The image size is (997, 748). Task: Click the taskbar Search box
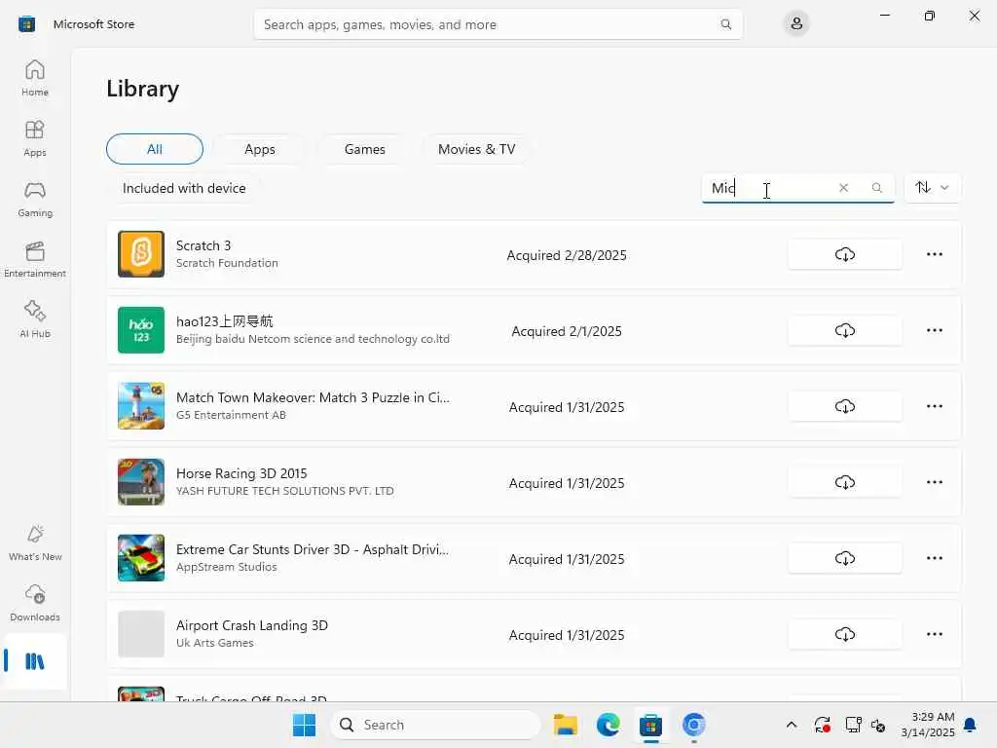point(435,725)
